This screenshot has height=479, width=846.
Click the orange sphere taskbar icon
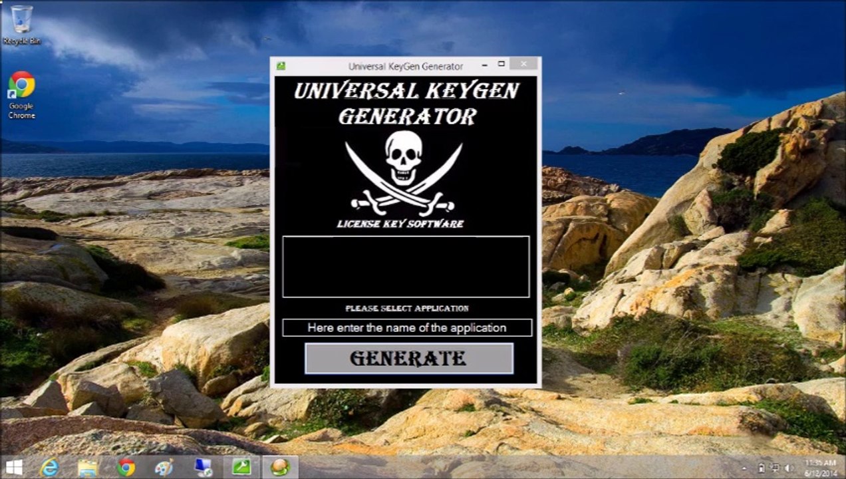pos(279,467)
